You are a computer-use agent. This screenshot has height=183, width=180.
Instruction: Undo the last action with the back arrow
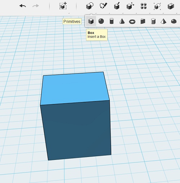pos(23,6)
